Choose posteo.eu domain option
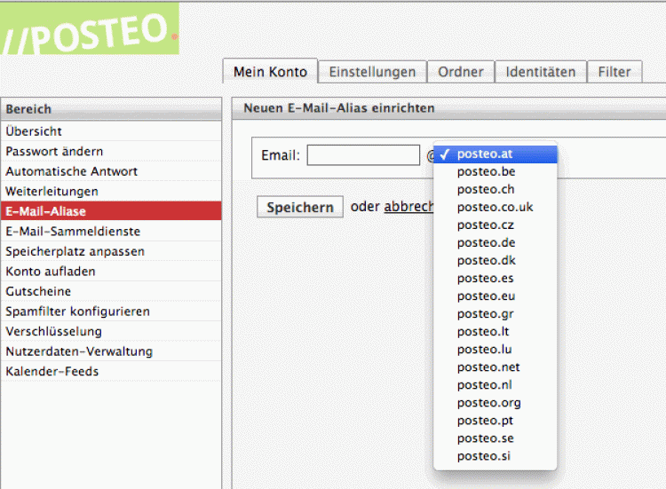Image resolution: width=666 pixels, height=489 pixels. point(496,296)
